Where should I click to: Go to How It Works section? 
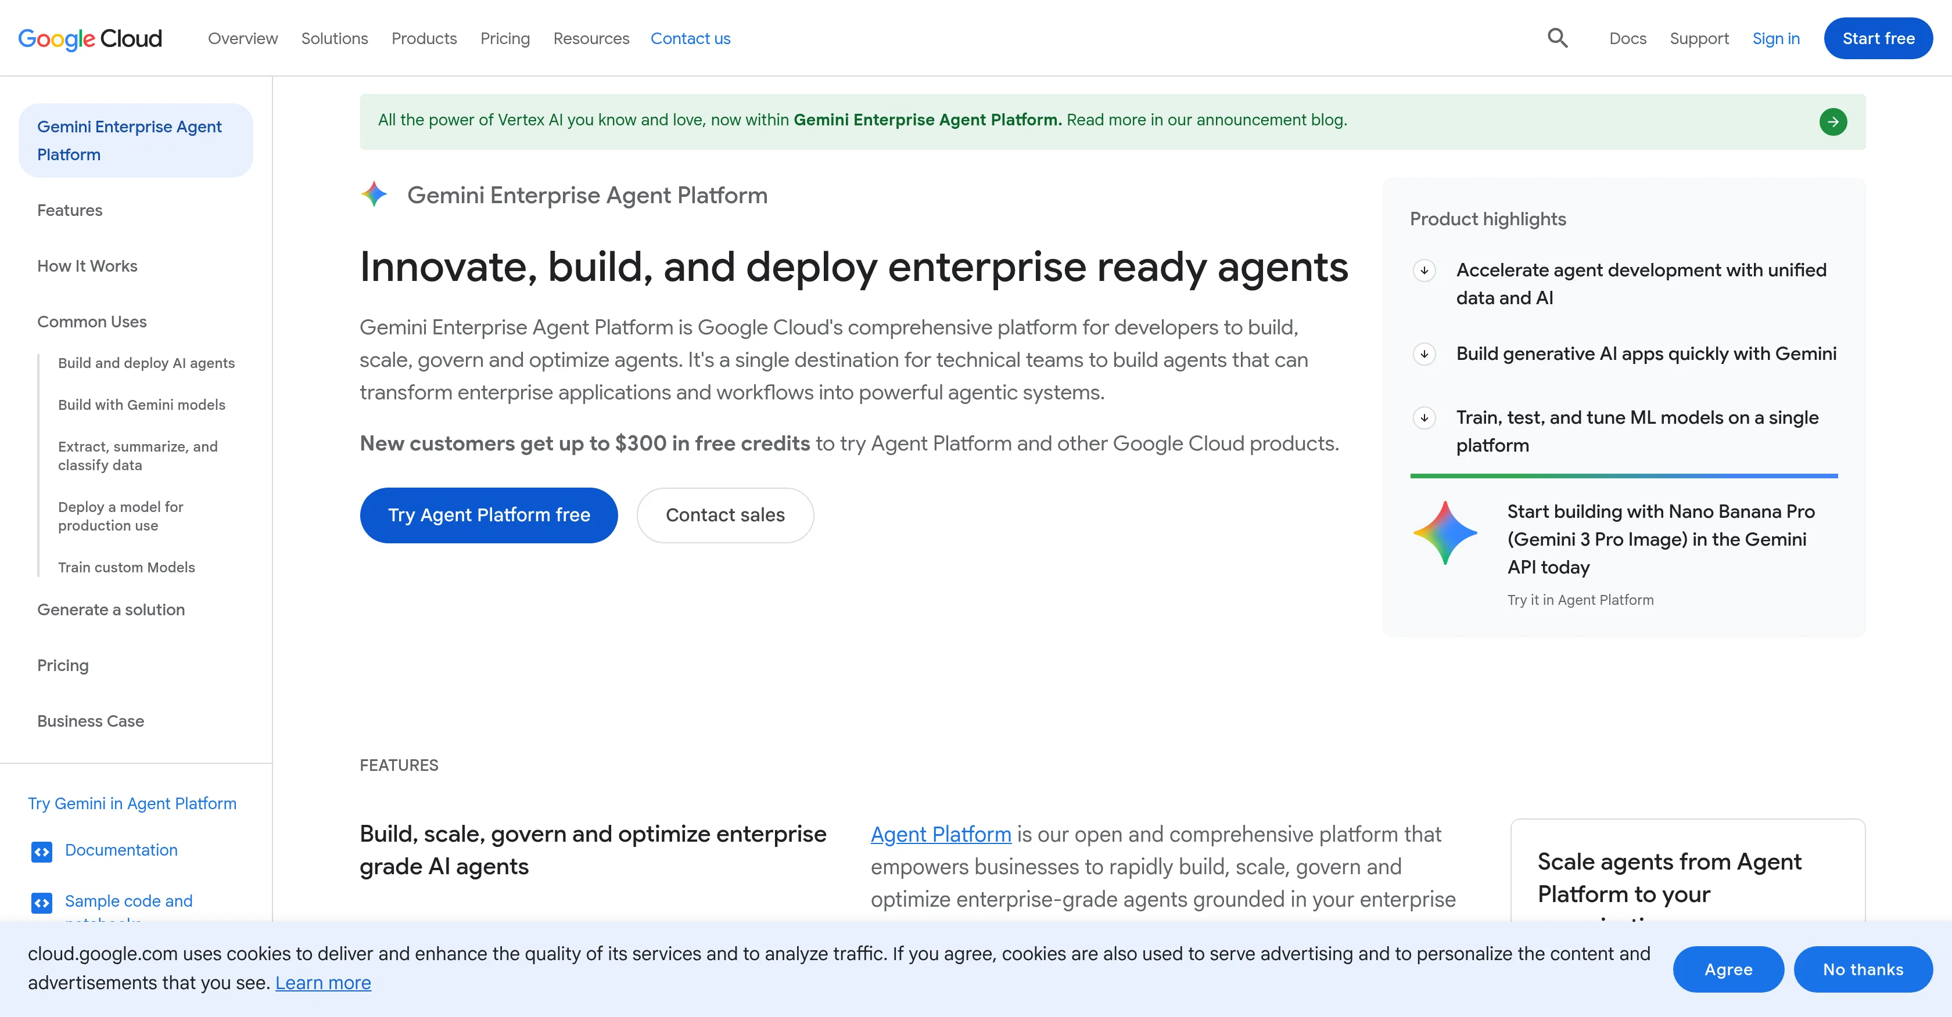87,266
